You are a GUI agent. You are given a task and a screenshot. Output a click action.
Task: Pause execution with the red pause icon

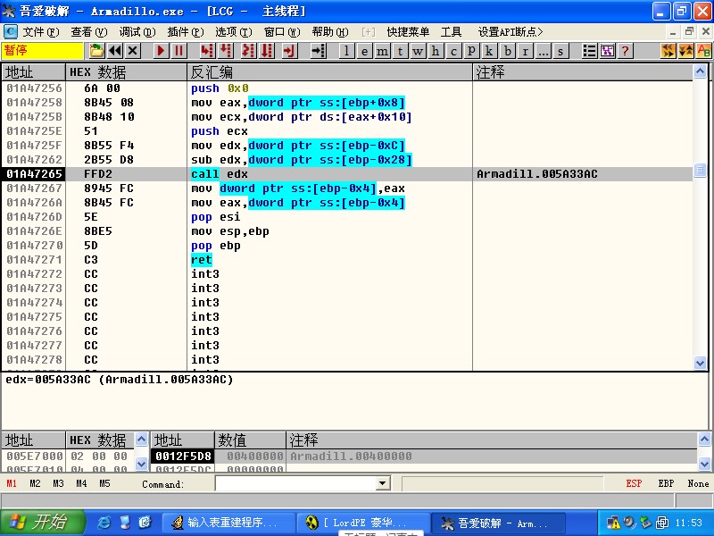click(179, 51)
